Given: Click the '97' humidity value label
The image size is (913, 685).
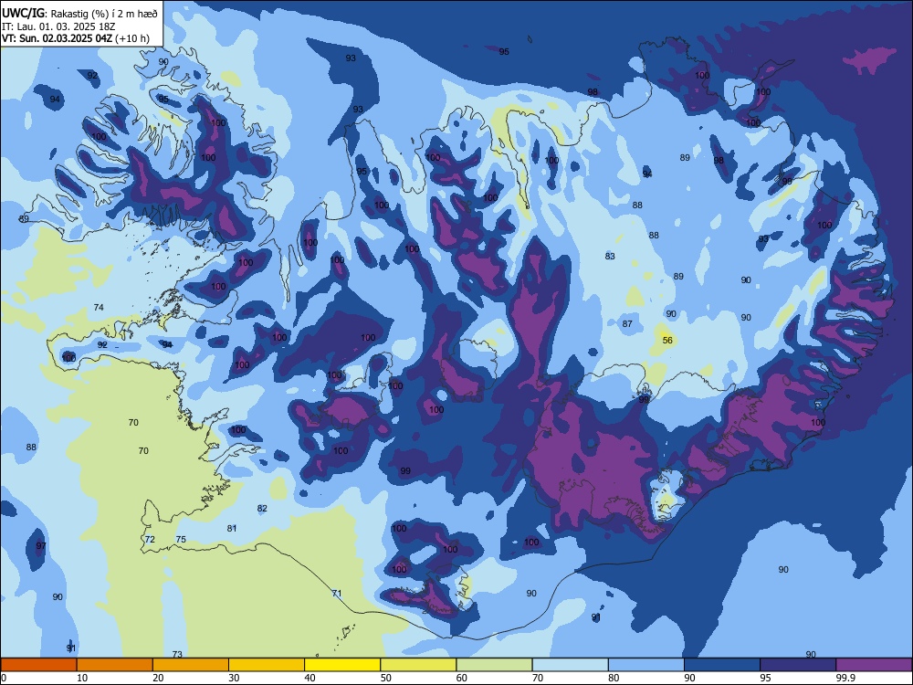Looking at the screenshot, I should coord(41,546).
